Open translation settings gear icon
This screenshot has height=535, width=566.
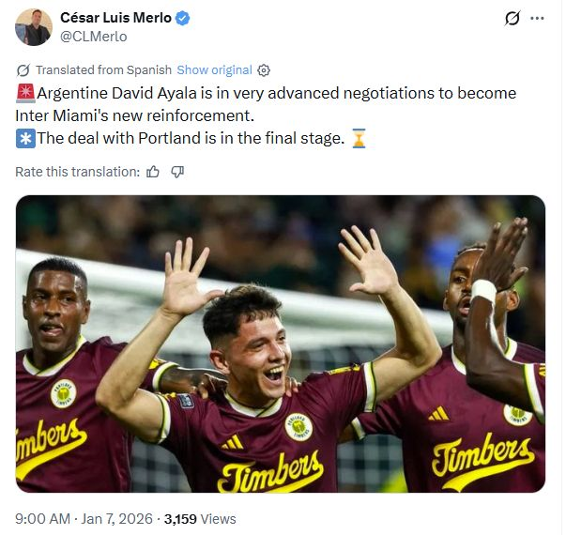[264, 70]
